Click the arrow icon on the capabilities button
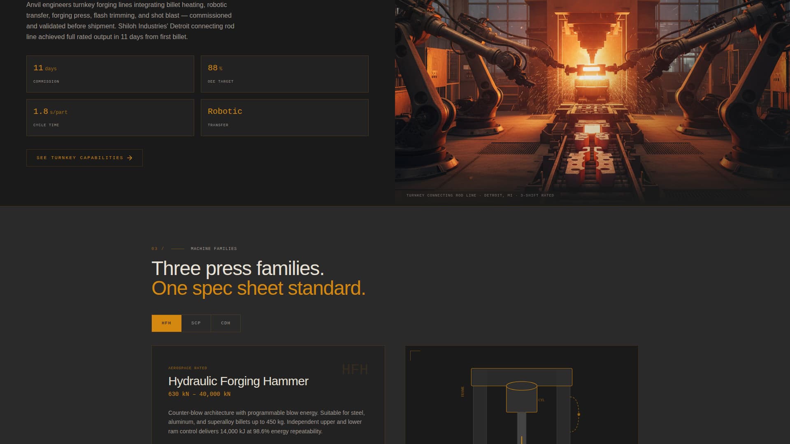Image resolution: width=790 pixels, height=444 pixels. pos(130,158)
